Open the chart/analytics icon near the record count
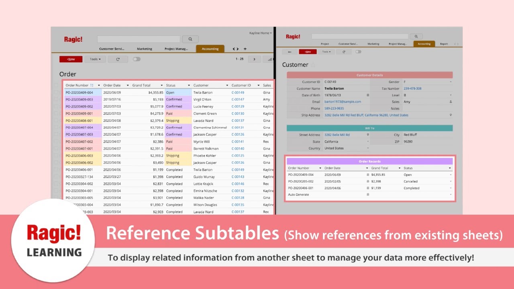Screen dimensions: 514x289 click(x=269, y=59)
